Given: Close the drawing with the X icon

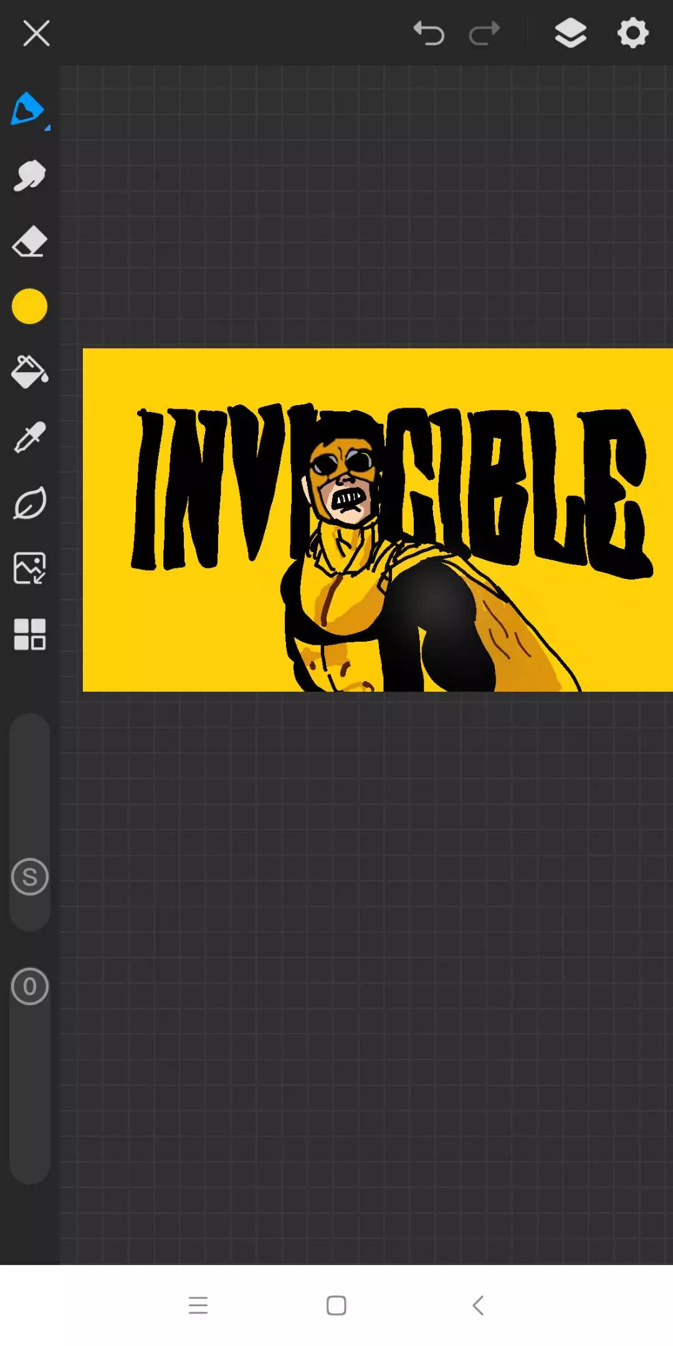Looking at the screenshot, I should point(36,33).
